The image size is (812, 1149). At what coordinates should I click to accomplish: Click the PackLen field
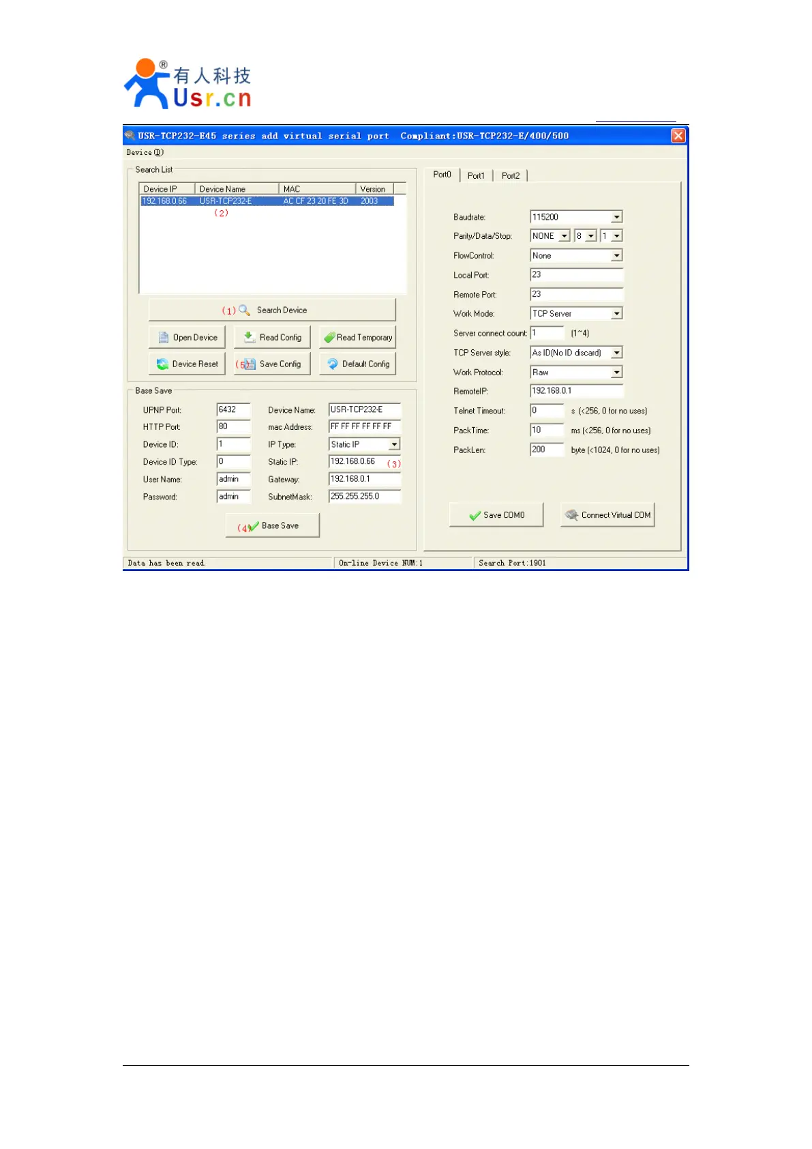pyautogui.click(x=547, y=450)
